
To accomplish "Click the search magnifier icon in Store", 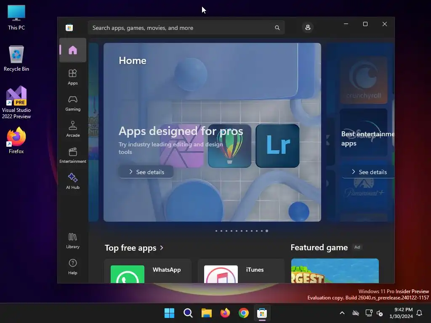I will 277,28.
